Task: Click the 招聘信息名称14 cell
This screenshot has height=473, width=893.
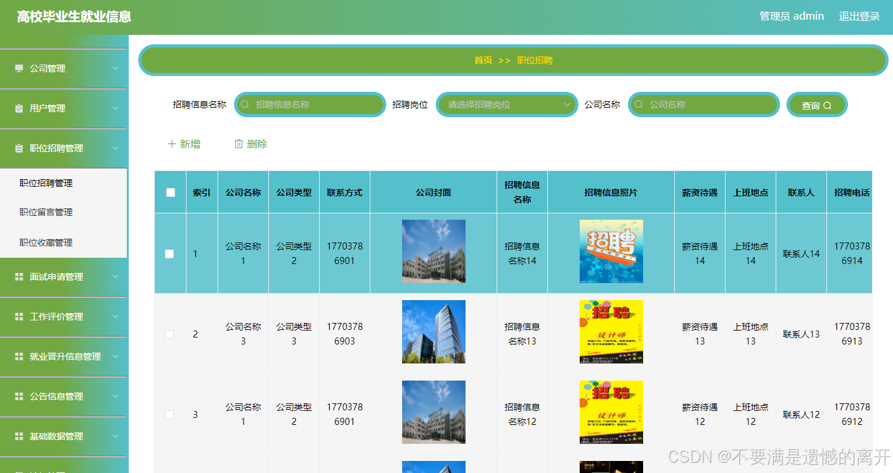Action: (522, 253)
